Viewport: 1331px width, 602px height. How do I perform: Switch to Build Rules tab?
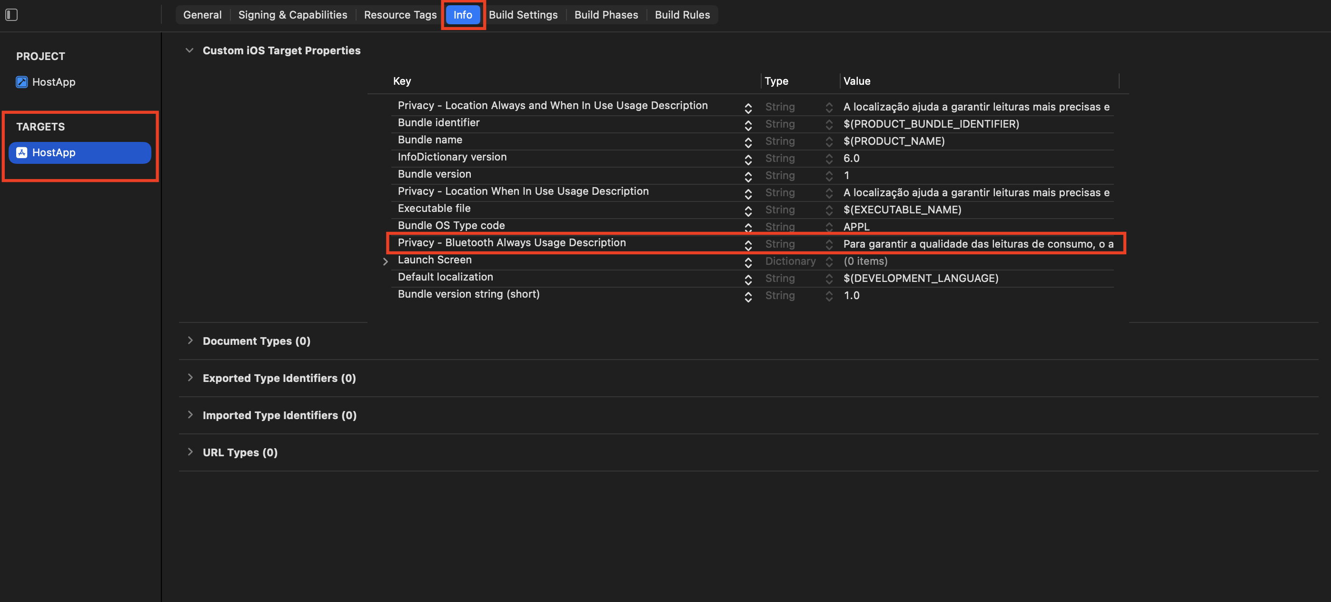coord(682,15)
